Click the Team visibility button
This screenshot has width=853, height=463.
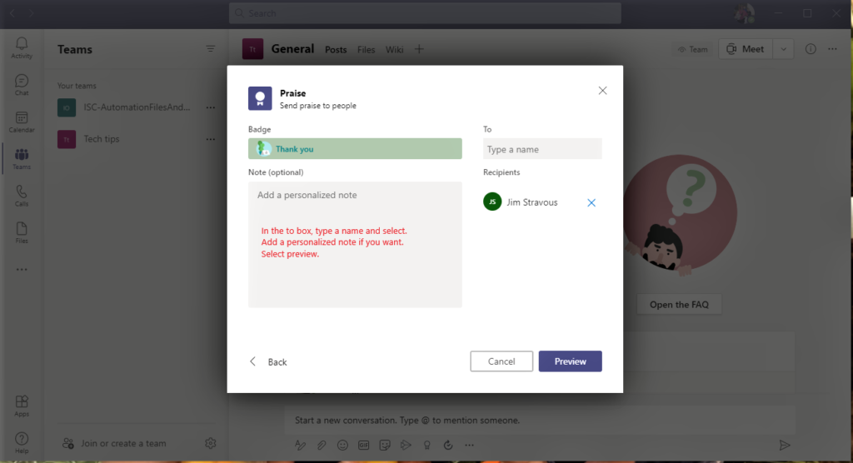[x=692, y=49]
